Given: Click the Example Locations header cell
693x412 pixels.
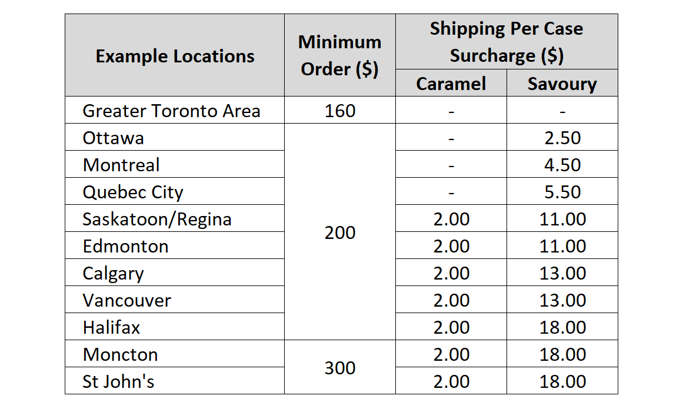Looking at the screenshot, I should 175,56.
